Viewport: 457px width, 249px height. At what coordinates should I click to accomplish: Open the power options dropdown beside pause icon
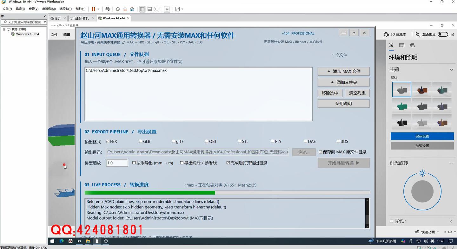(x=98, y=9)
